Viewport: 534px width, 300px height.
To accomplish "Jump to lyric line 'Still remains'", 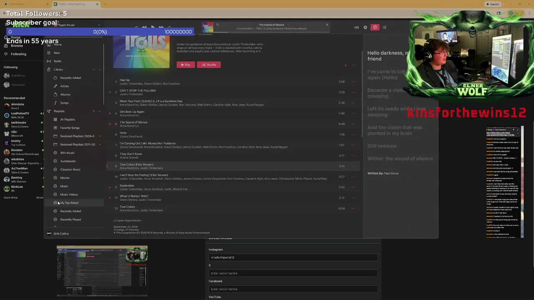I will click(382, 146).
